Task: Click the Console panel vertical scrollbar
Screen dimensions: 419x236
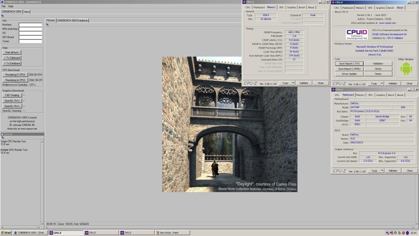Action: (x=42, y=182)
